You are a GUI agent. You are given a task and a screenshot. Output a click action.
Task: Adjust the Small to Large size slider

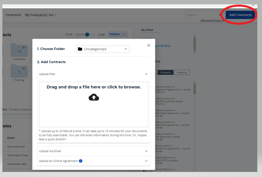point(87,35)
